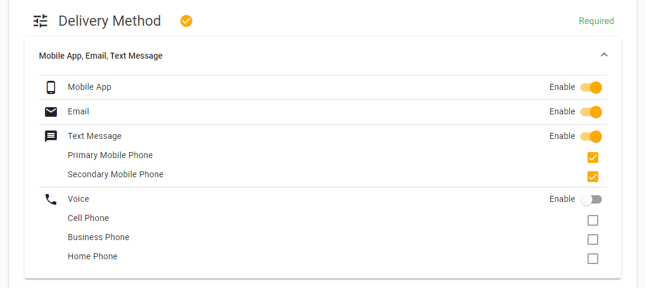
Task: Turn off the Email enable switch
Action: click(591, 112)
